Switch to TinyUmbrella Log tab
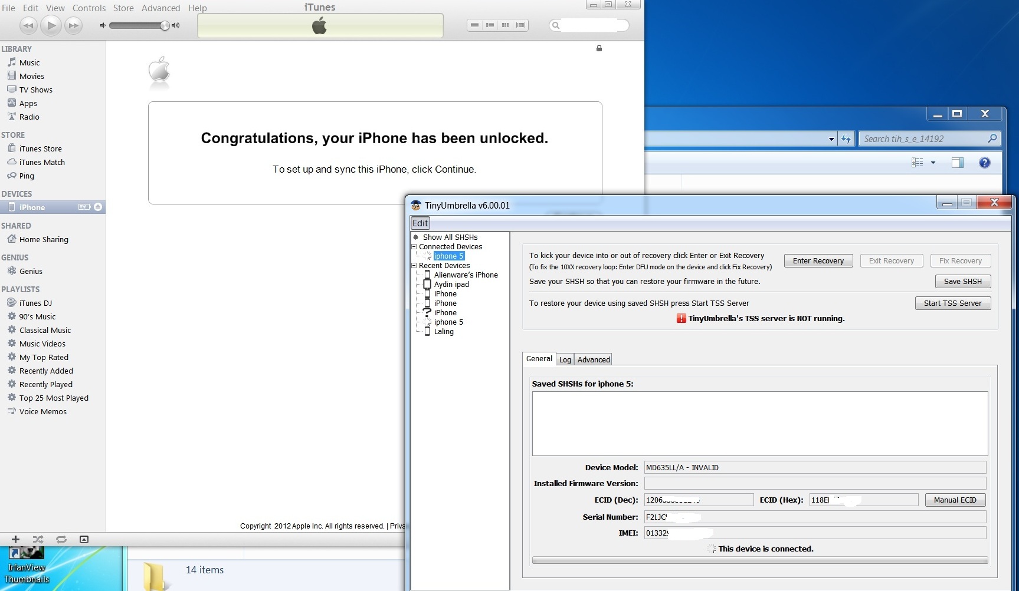Image resolution: width=1019 pixels, height=591 pixels. (565, 359)
